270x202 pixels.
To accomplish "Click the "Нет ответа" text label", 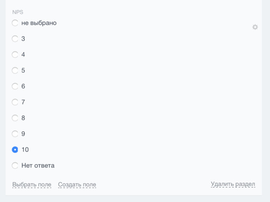I will pos(38,165).
